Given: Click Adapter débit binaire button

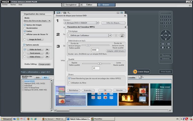Looking at the screenshot, I should tap(116, 51).
